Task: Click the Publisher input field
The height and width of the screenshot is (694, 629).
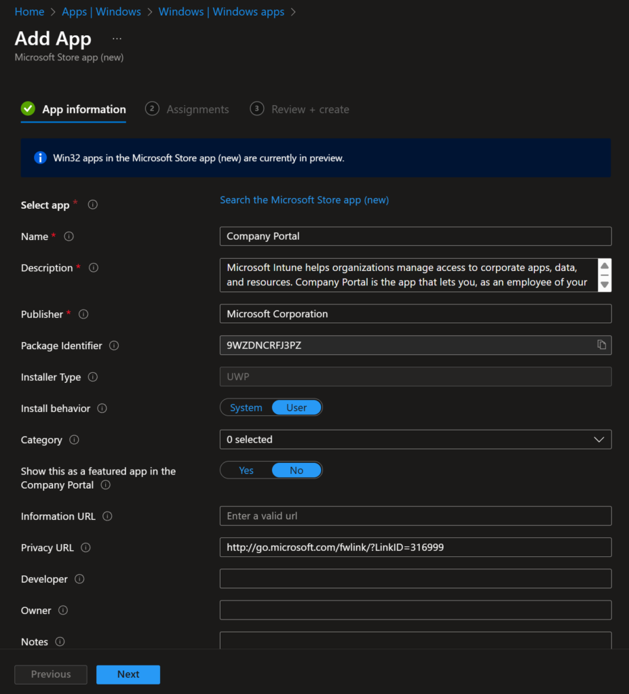Action: pyautogui.click(x=416, y=314)
